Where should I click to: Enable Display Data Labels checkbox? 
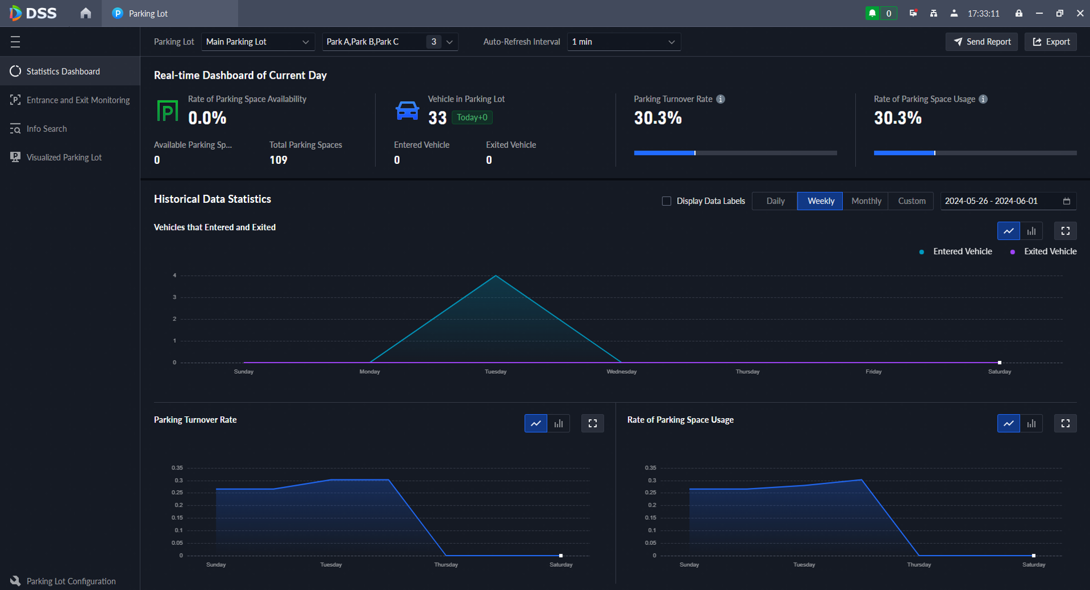666,201
